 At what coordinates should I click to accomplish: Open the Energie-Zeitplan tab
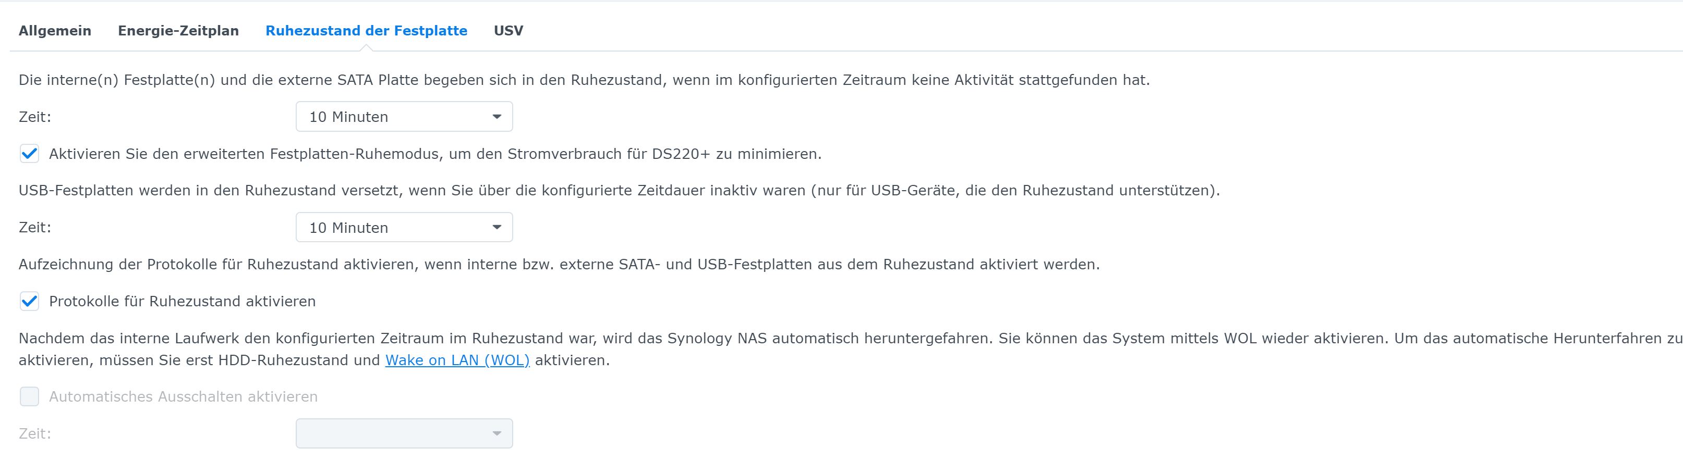click(178, 30)
